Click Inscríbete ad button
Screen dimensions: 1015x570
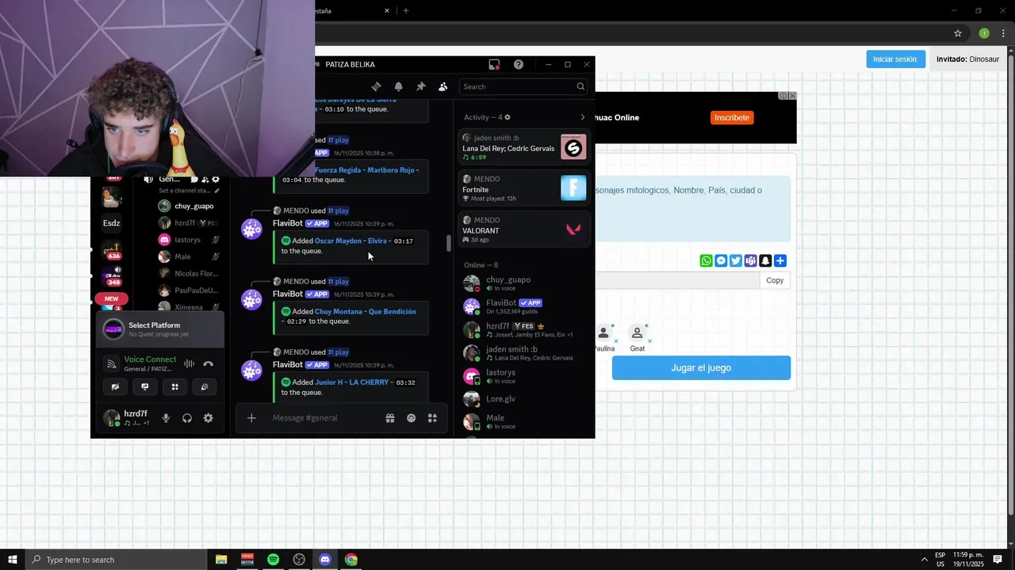coord(732,117)
